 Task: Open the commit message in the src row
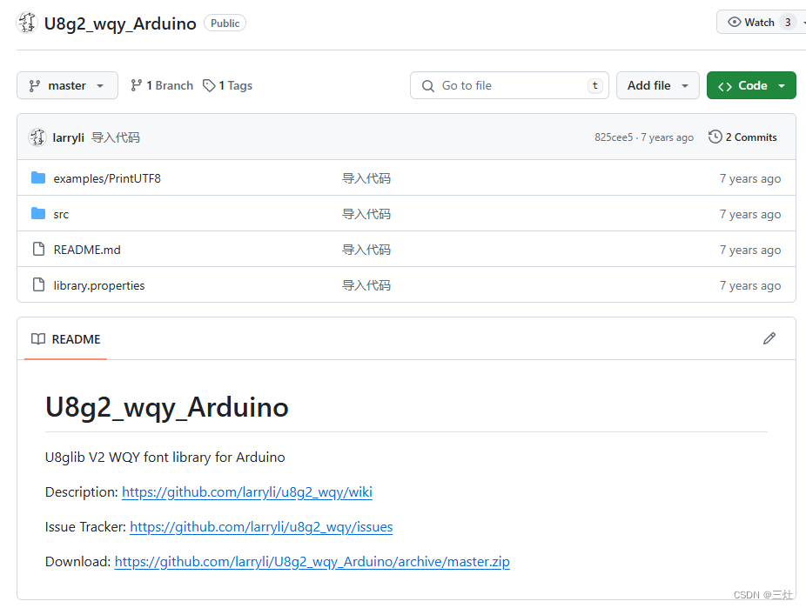pyautogui.click(x=366, y=214)
